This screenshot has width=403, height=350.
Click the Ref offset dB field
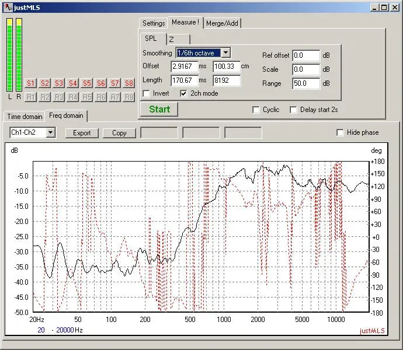(x=306, y=55)
